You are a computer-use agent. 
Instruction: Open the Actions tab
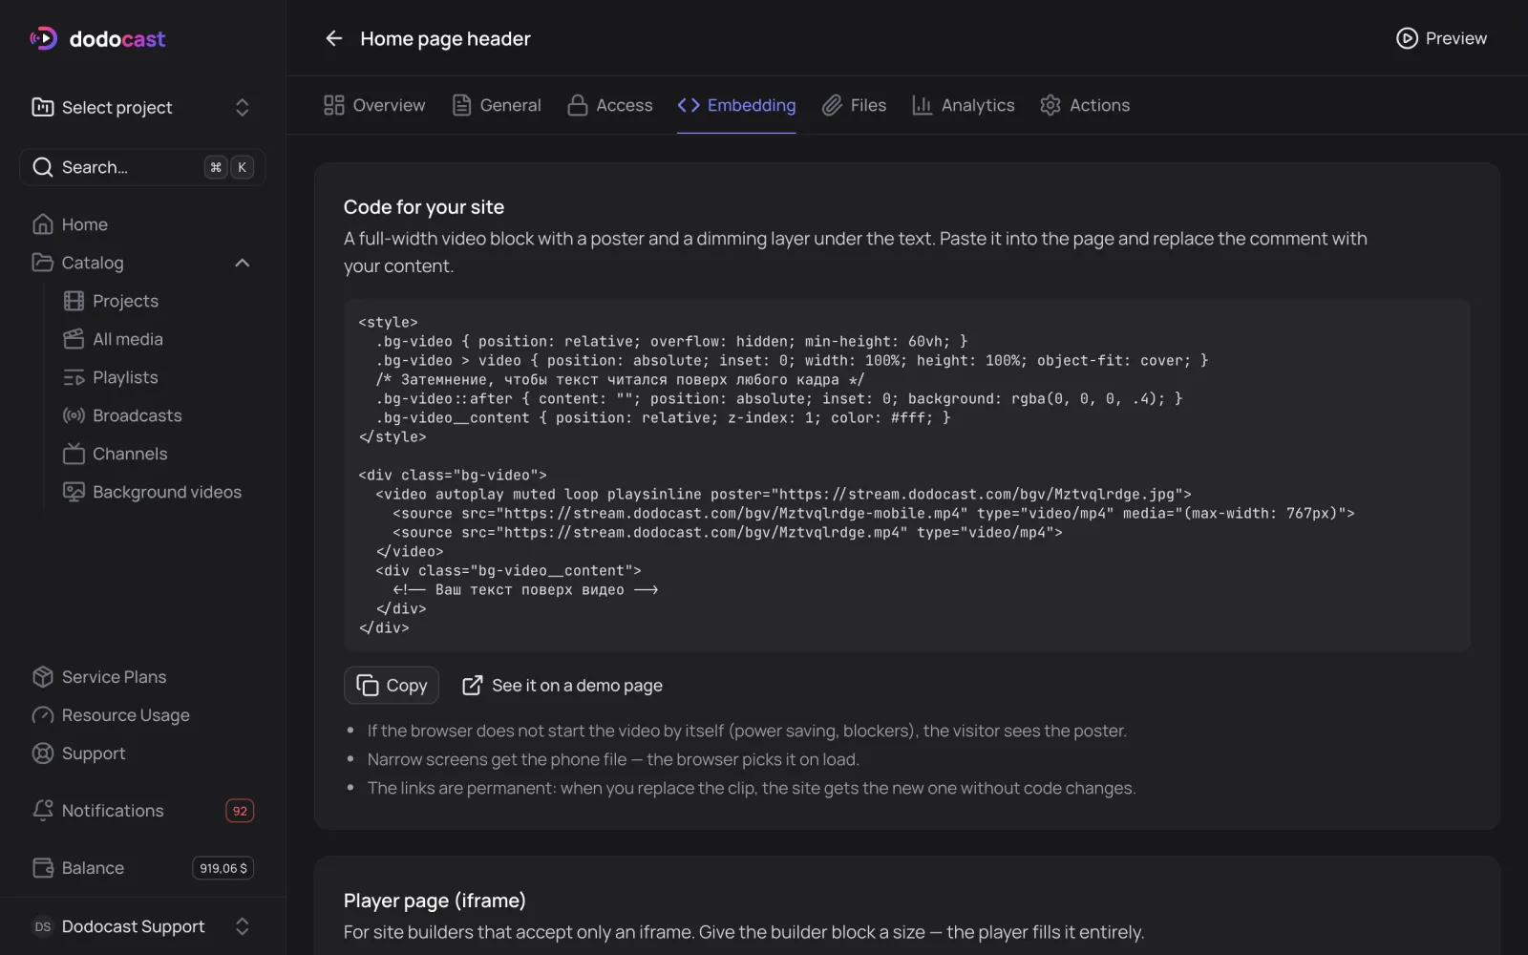[x=1085, y=105]
